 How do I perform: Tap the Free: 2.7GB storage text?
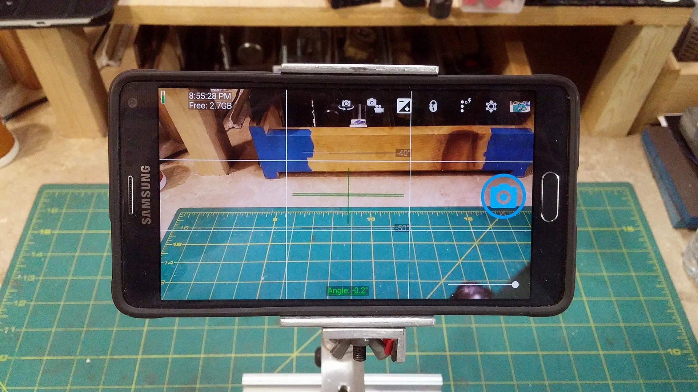(210, 106)
